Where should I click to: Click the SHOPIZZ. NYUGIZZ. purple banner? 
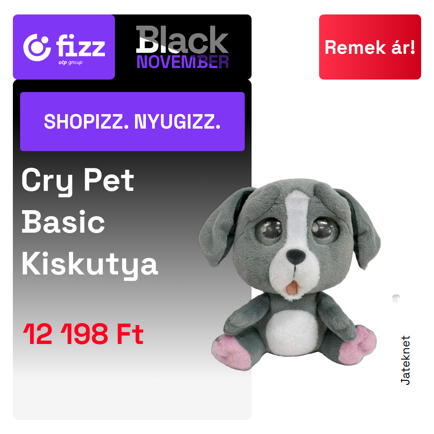[132, 121]
